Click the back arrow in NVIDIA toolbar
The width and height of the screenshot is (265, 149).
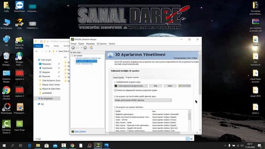[73, 48]
